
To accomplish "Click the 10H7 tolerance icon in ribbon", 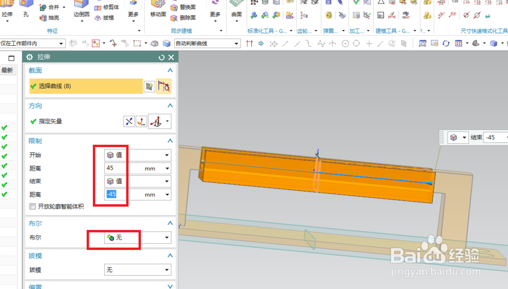I will click(x=405, y=15).
